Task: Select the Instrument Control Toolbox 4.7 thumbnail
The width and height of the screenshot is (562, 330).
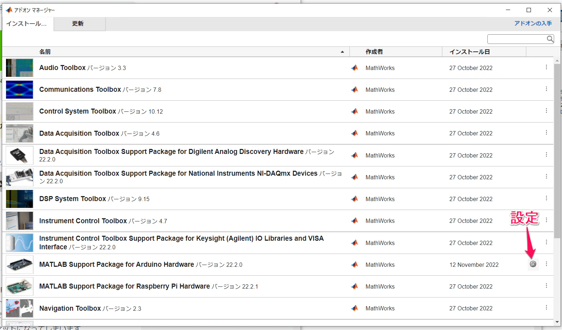Action: click(20, 221)
